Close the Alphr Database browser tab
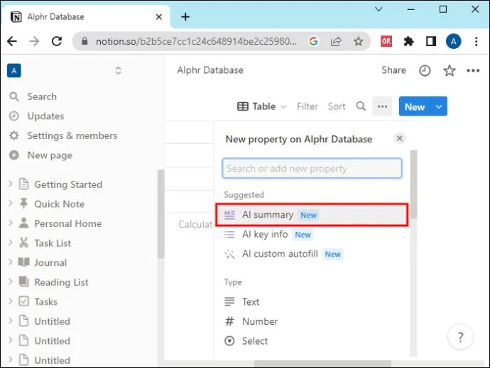The height and width of the screenshot is (368, 490). click(159, 16)
